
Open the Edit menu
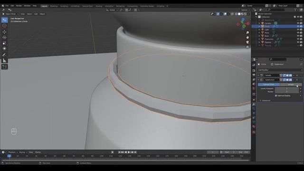coord(12,6)
